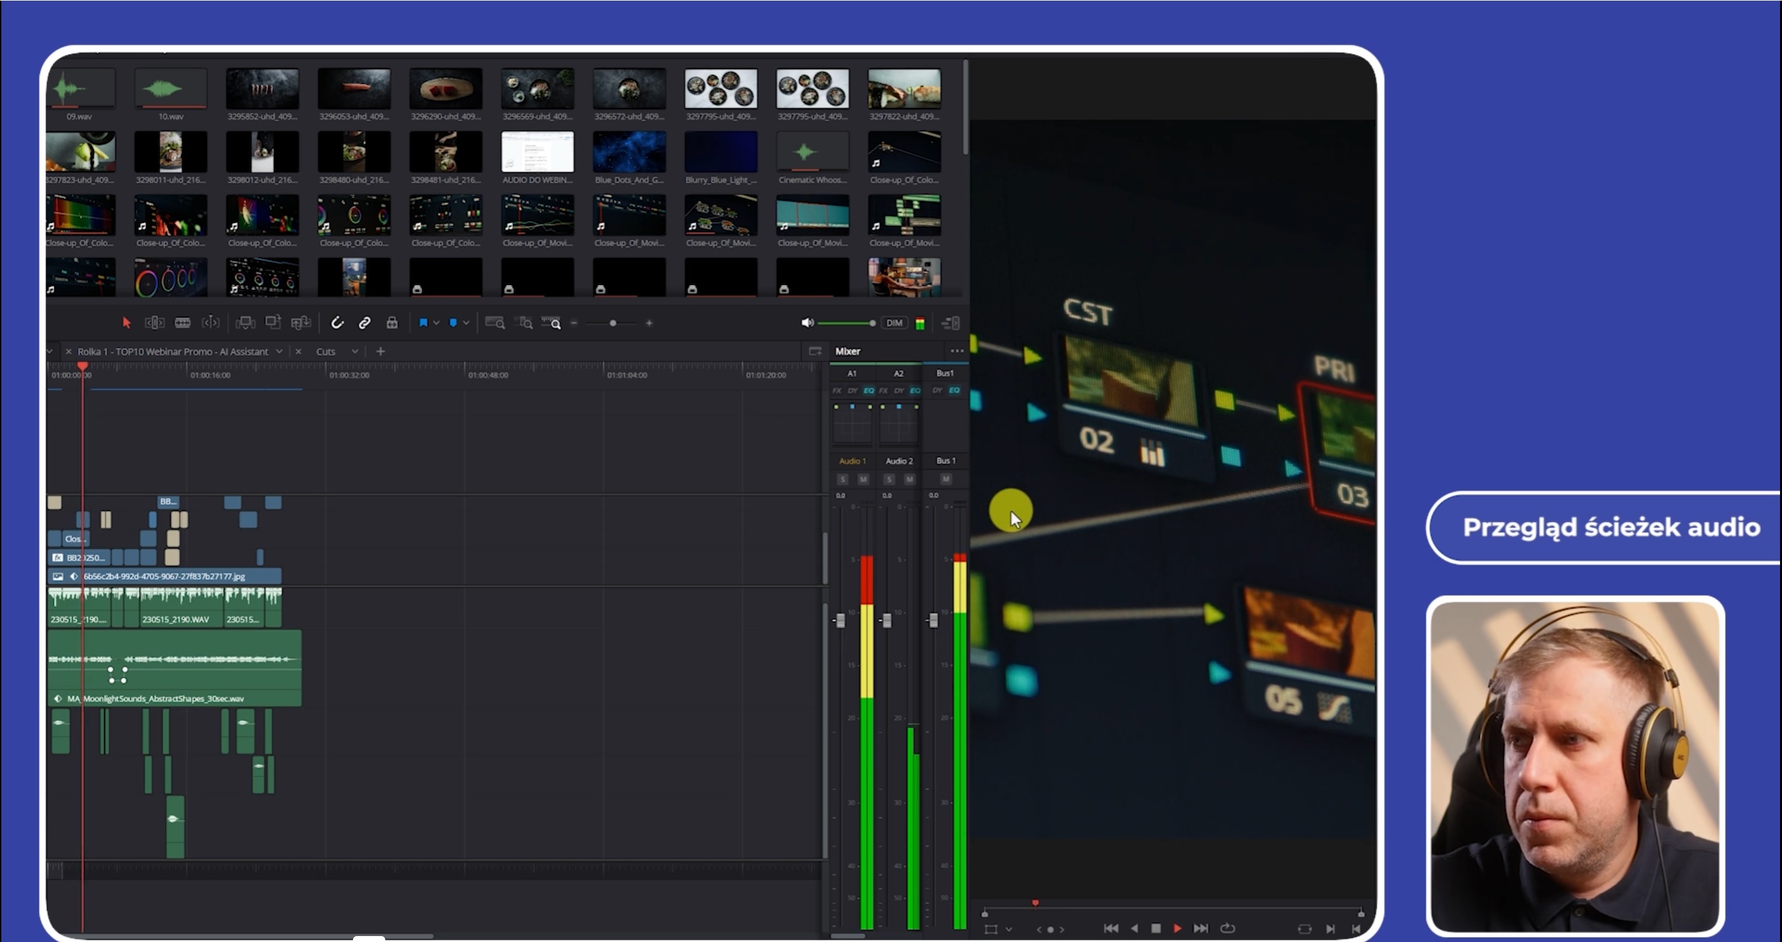The width and height of the screenshot is (1782, 942).
Task: Click the DIM audio button
Action: tap(894, 323)
